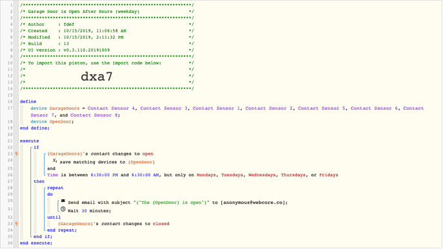Click Contact Sensor 4 in device list

pos(111,108)
